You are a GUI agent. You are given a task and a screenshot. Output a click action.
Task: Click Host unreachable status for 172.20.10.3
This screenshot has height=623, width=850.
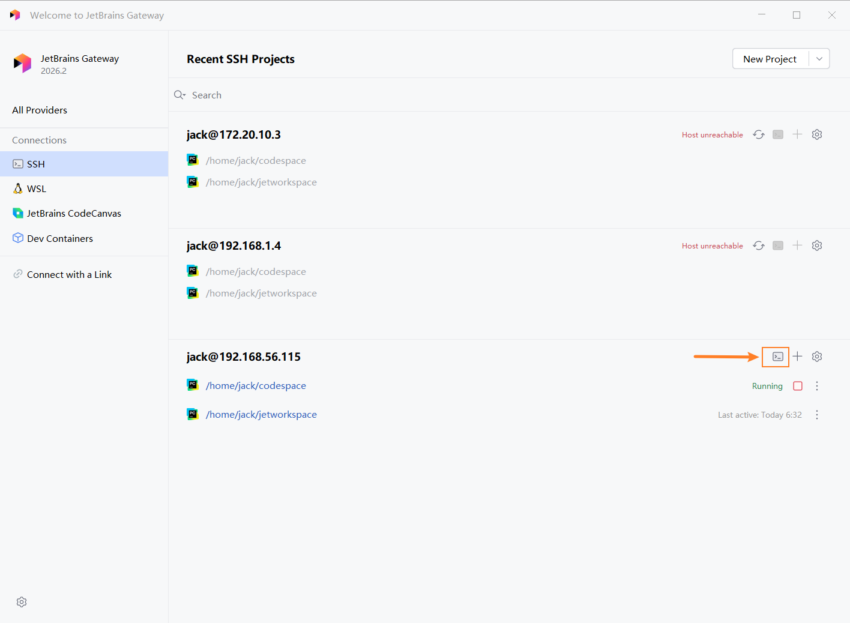(x=712, y=135)
